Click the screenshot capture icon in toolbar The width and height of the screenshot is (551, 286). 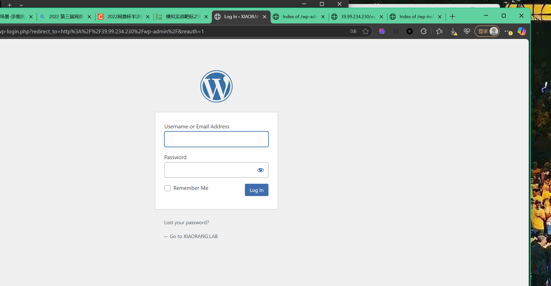pyautogui.click(x=396, y=31)
